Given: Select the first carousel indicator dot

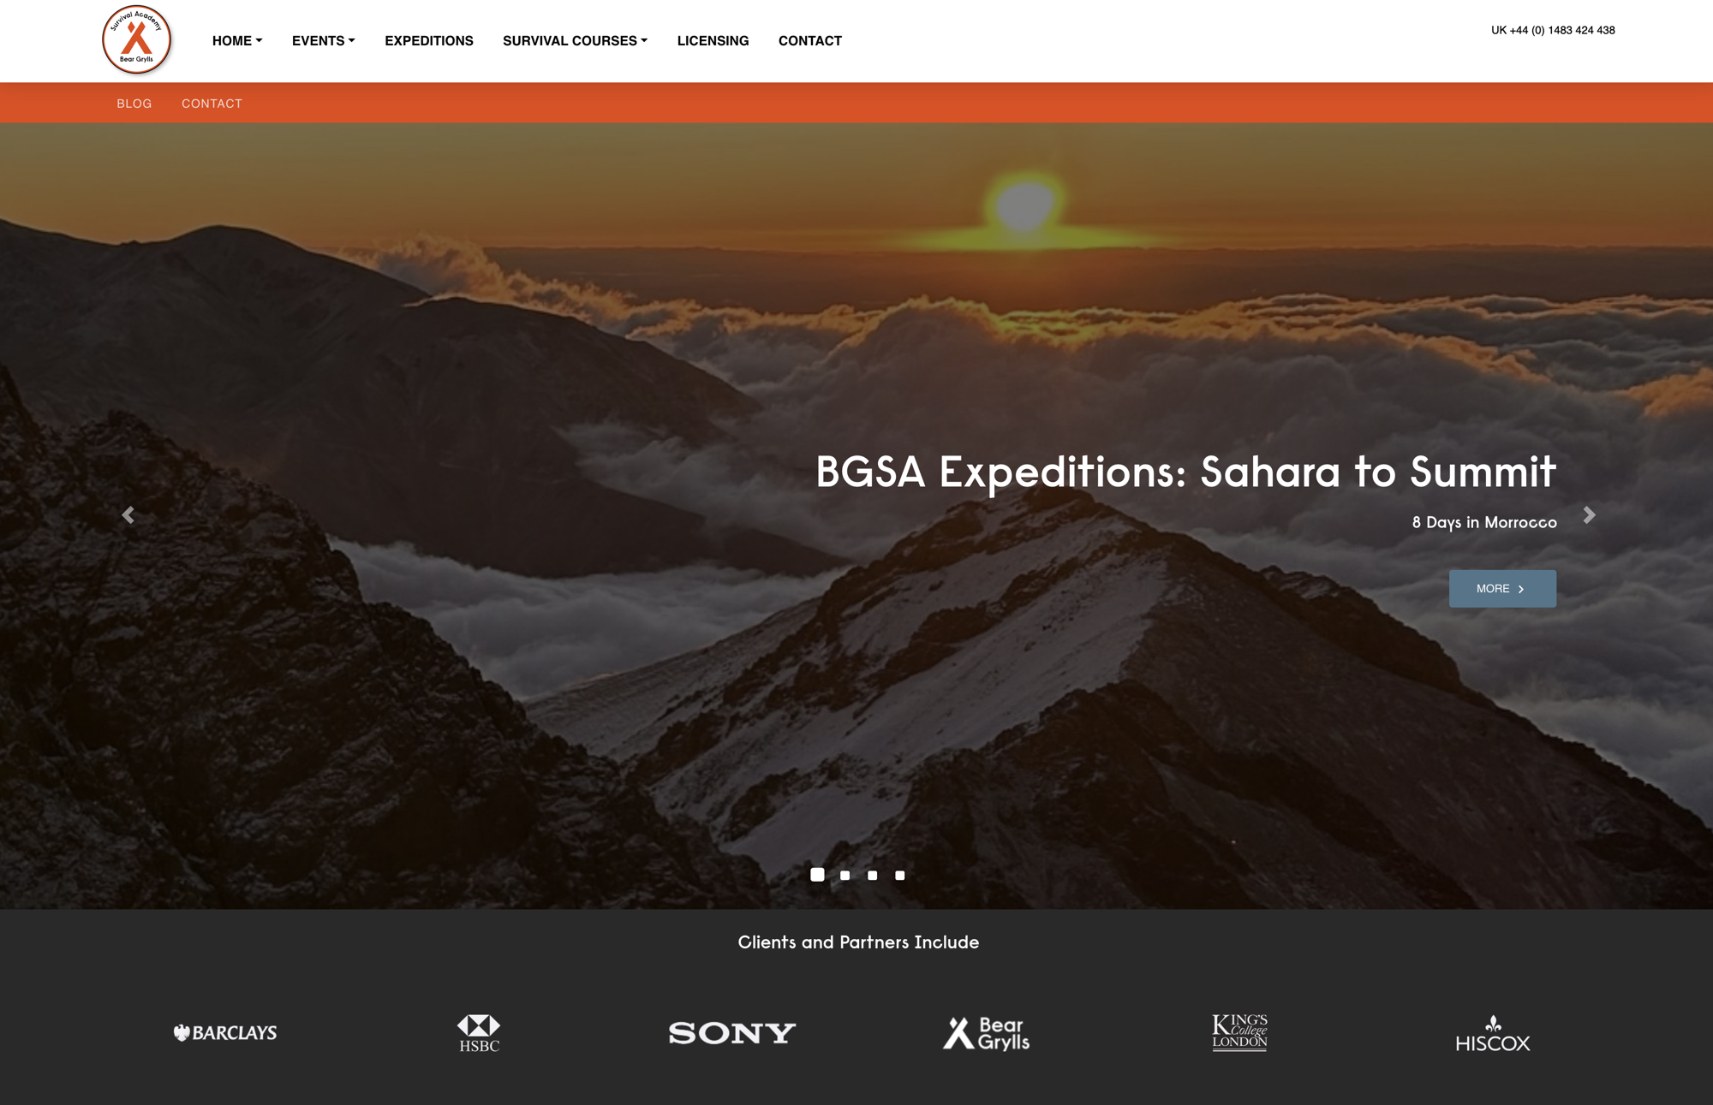Looking at the screenshot, I should 817,874.
